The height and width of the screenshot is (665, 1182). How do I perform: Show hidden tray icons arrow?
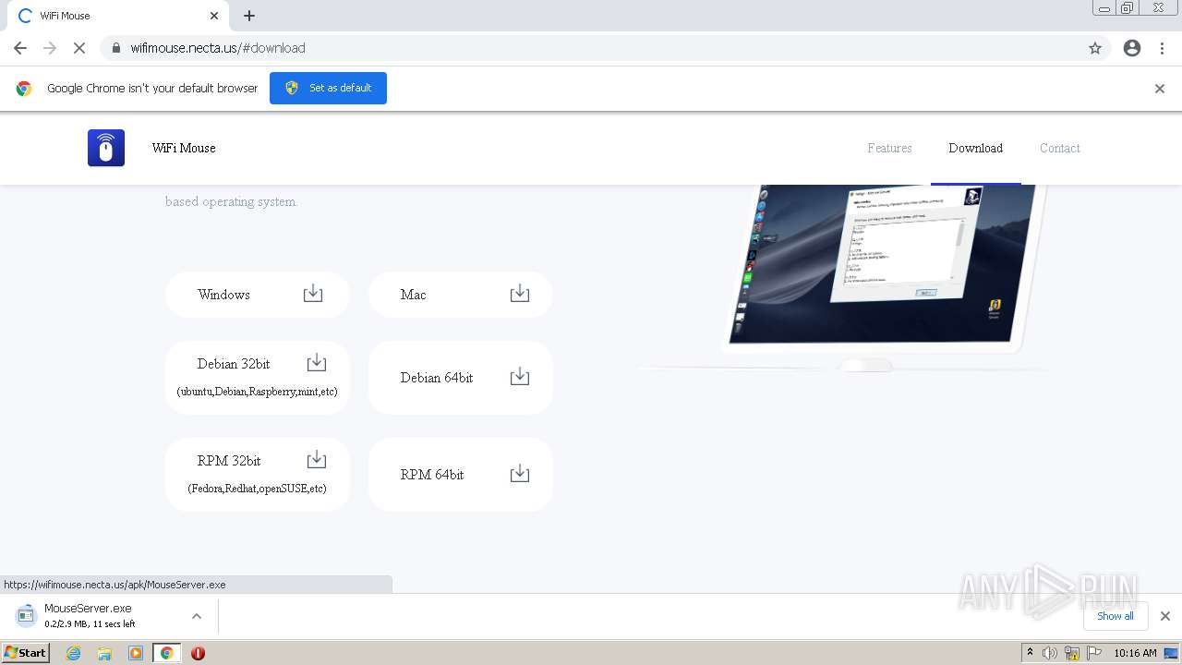[x=1030, y=652]
